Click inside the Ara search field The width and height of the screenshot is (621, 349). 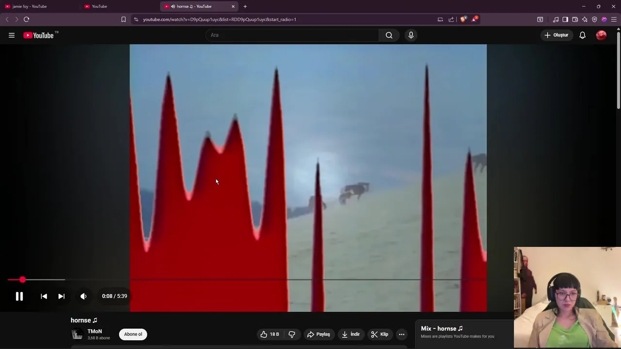[293, 35]
